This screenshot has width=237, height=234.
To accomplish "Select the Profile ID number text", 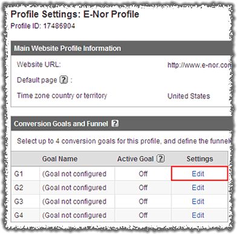I will [59, 26].
